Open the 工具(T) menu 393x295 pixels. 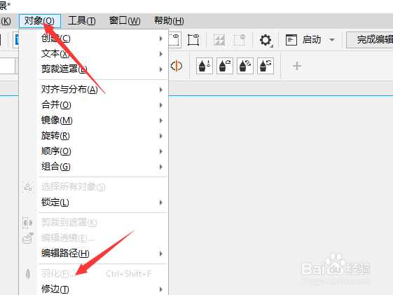(x=82, y=21)
